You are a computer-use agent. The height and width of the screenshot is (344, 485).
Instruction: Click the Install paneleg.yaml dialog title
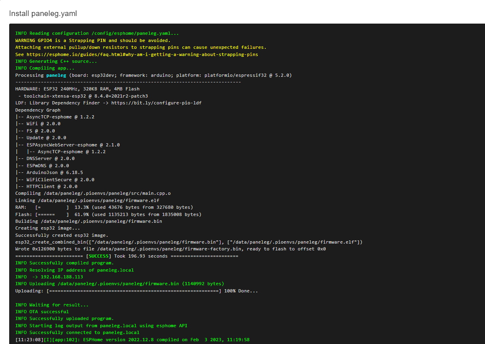click(43, 14)
